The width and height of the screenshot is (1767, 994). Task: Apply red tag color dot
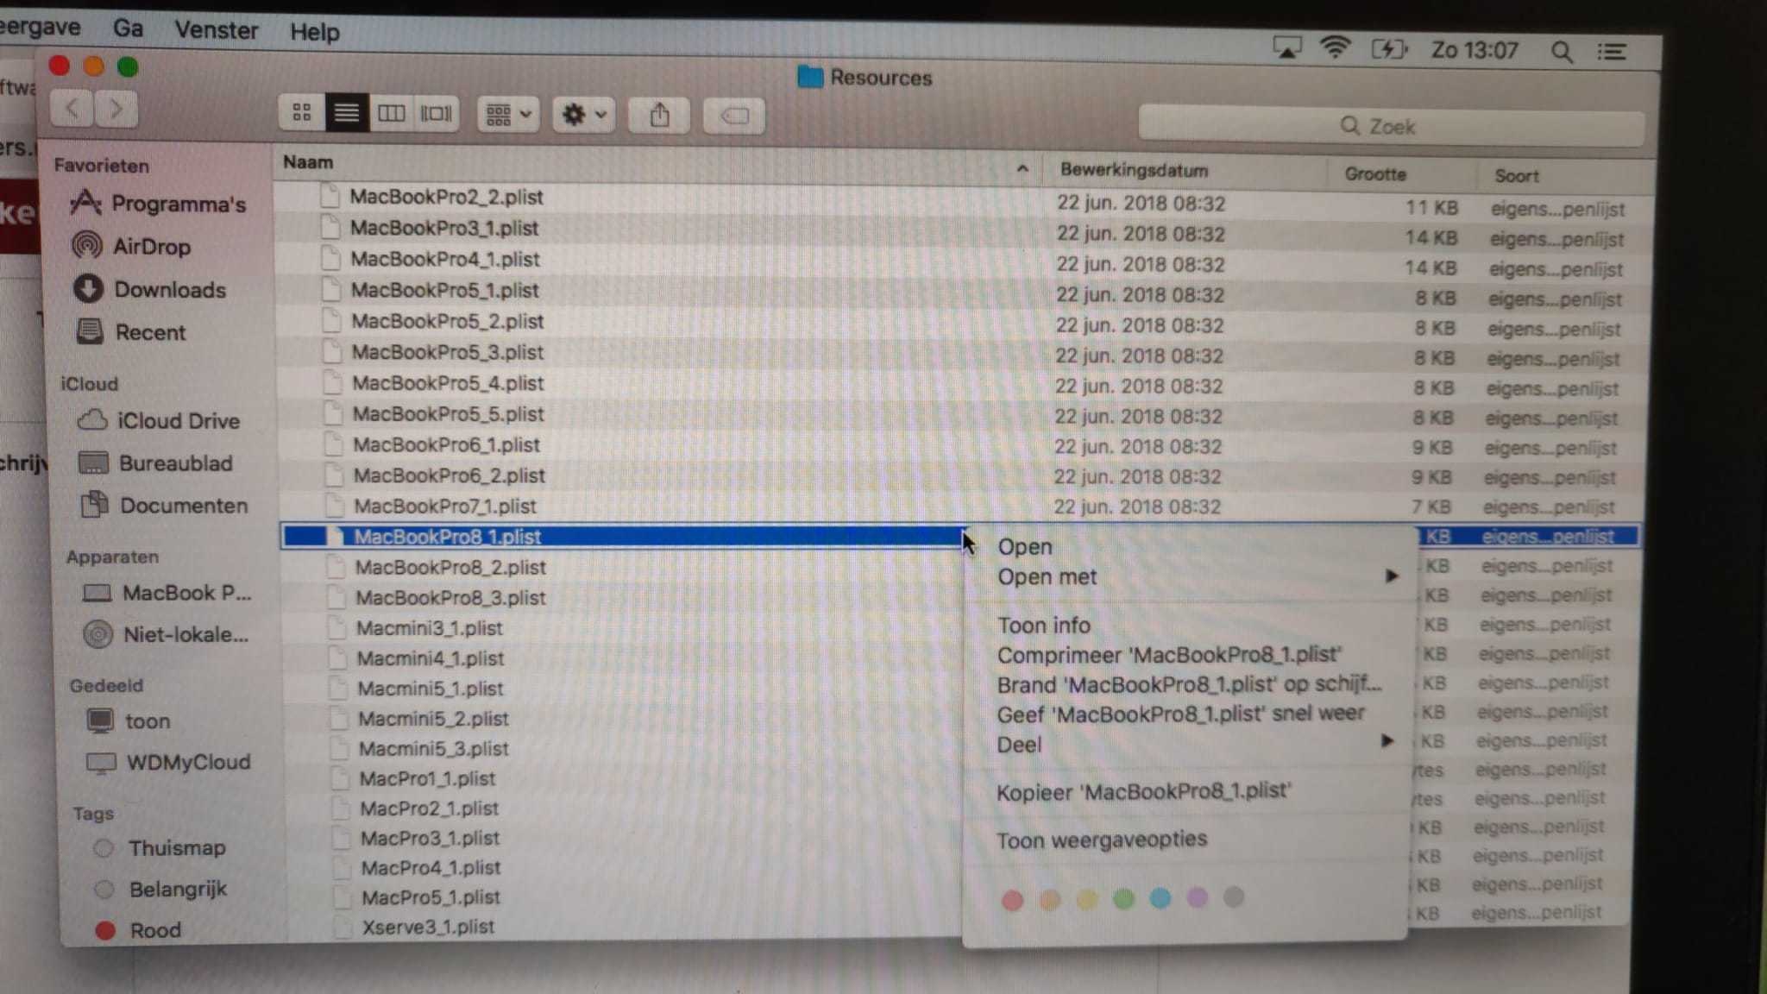click(x=1012, y=901)
